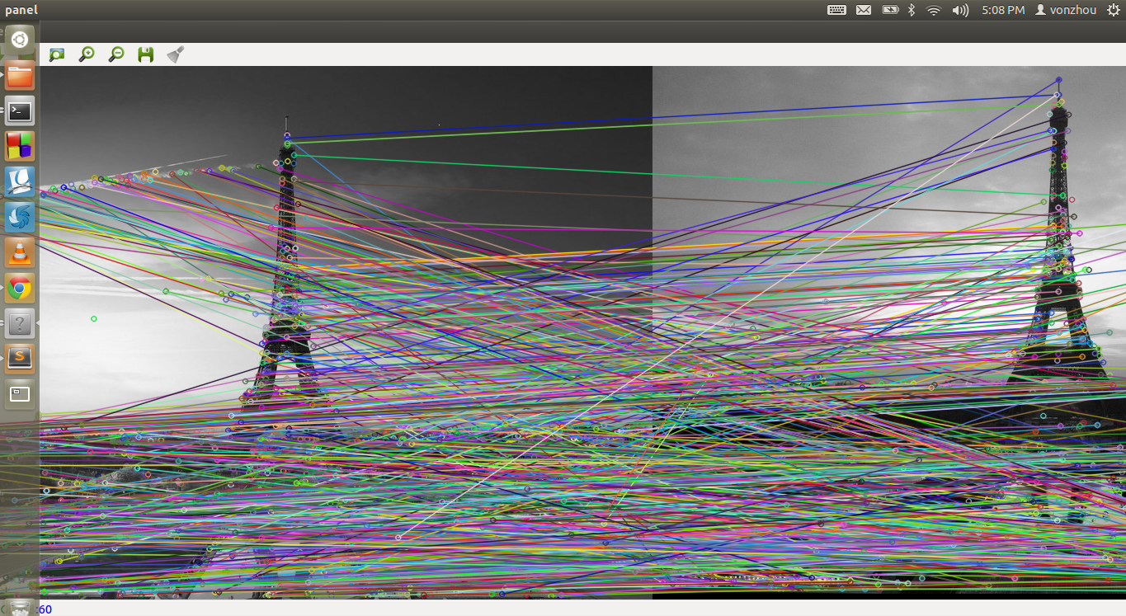Click the broom clear icon in toolbar
The image size is (1126, 616).
point(175,54)
